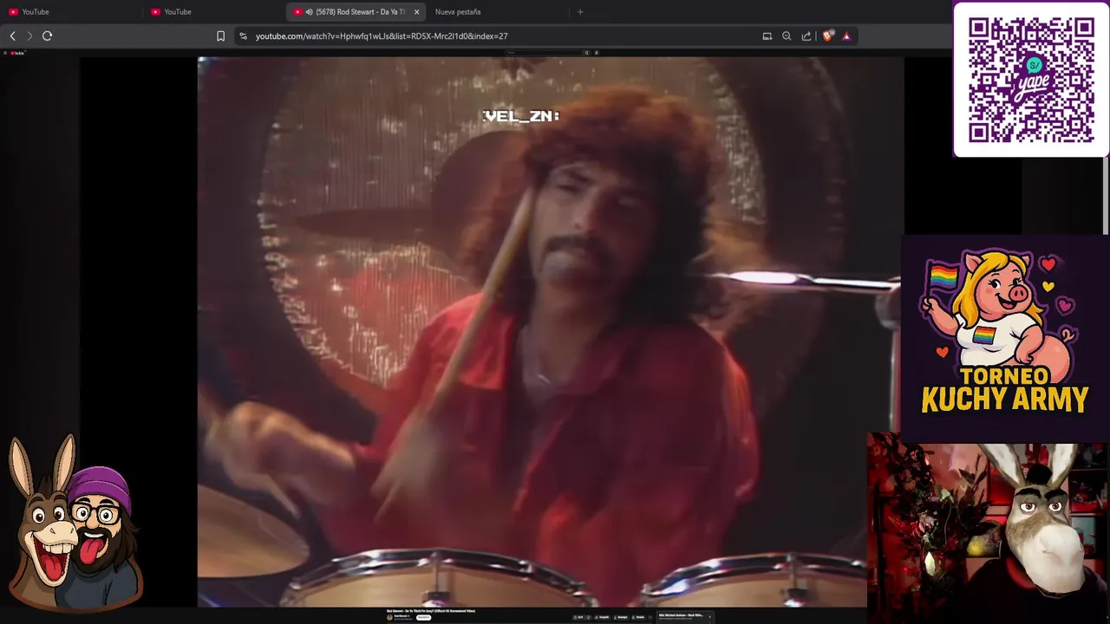The image size is (1110, 624).
Task: Click the tiny YouTube search box
Action: 545,53
